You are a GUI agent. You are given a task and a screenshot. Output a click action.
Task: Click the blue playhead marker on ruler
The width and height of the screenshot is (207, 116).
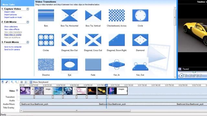[106, 85]
